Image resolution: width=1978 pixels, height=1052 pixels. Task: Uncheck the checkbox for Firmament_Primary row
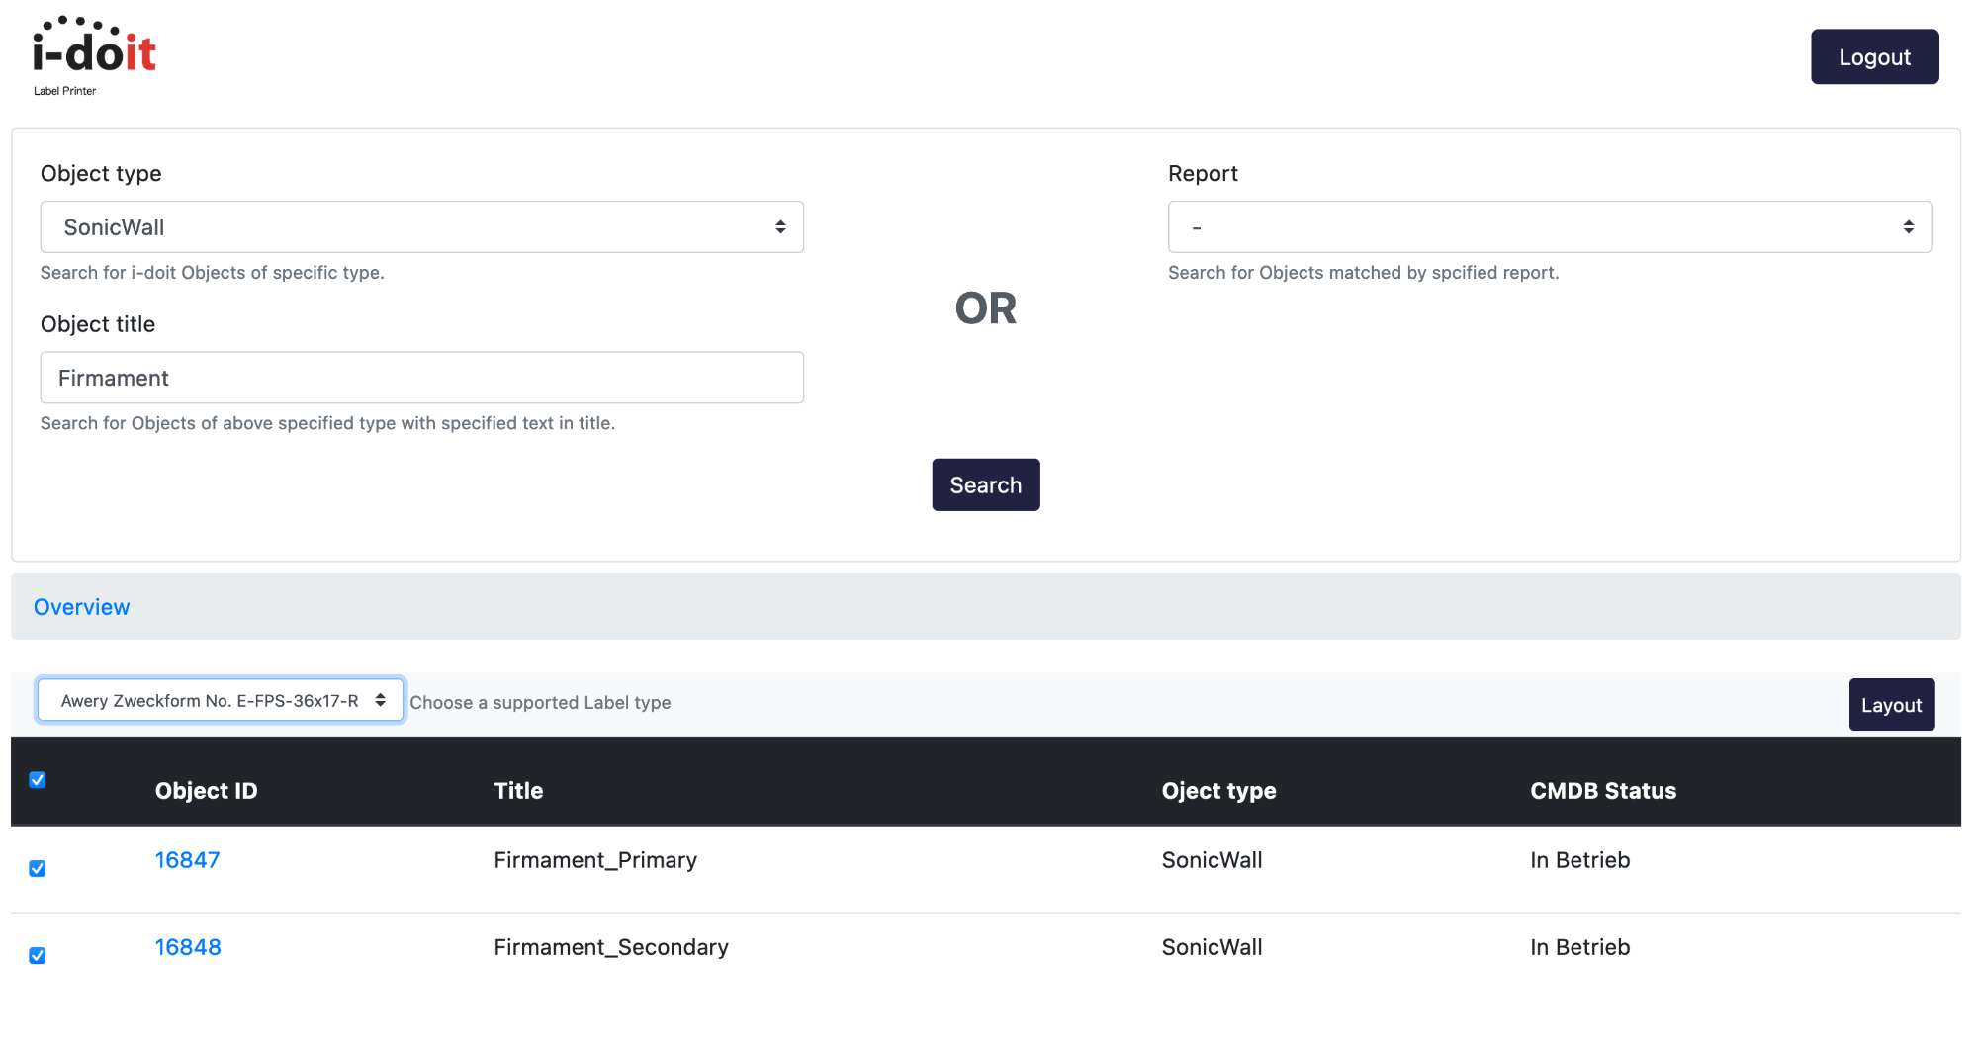coord(38,868)
